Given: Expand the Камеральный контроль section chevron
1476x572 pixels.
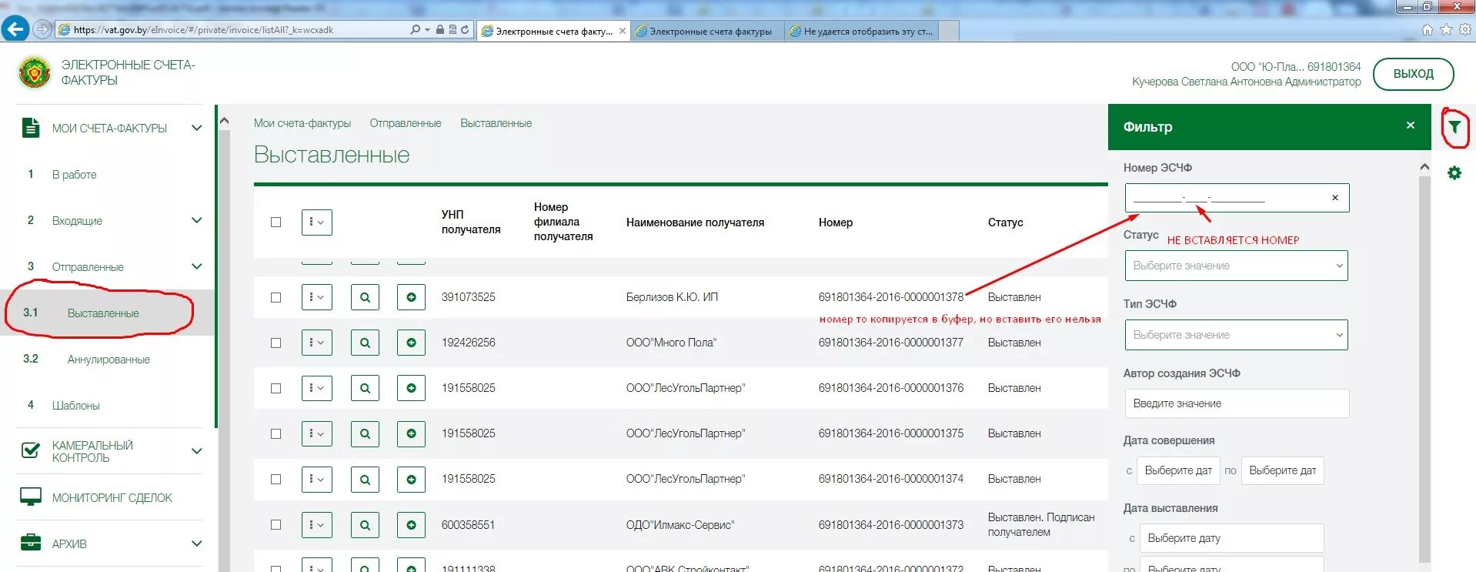Looking at the screenshot, I should (197, 451).
